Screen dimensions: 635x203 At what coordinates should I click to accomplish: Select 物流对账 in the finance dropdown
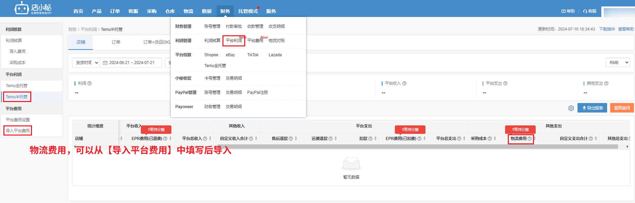[x=277, y=41]
